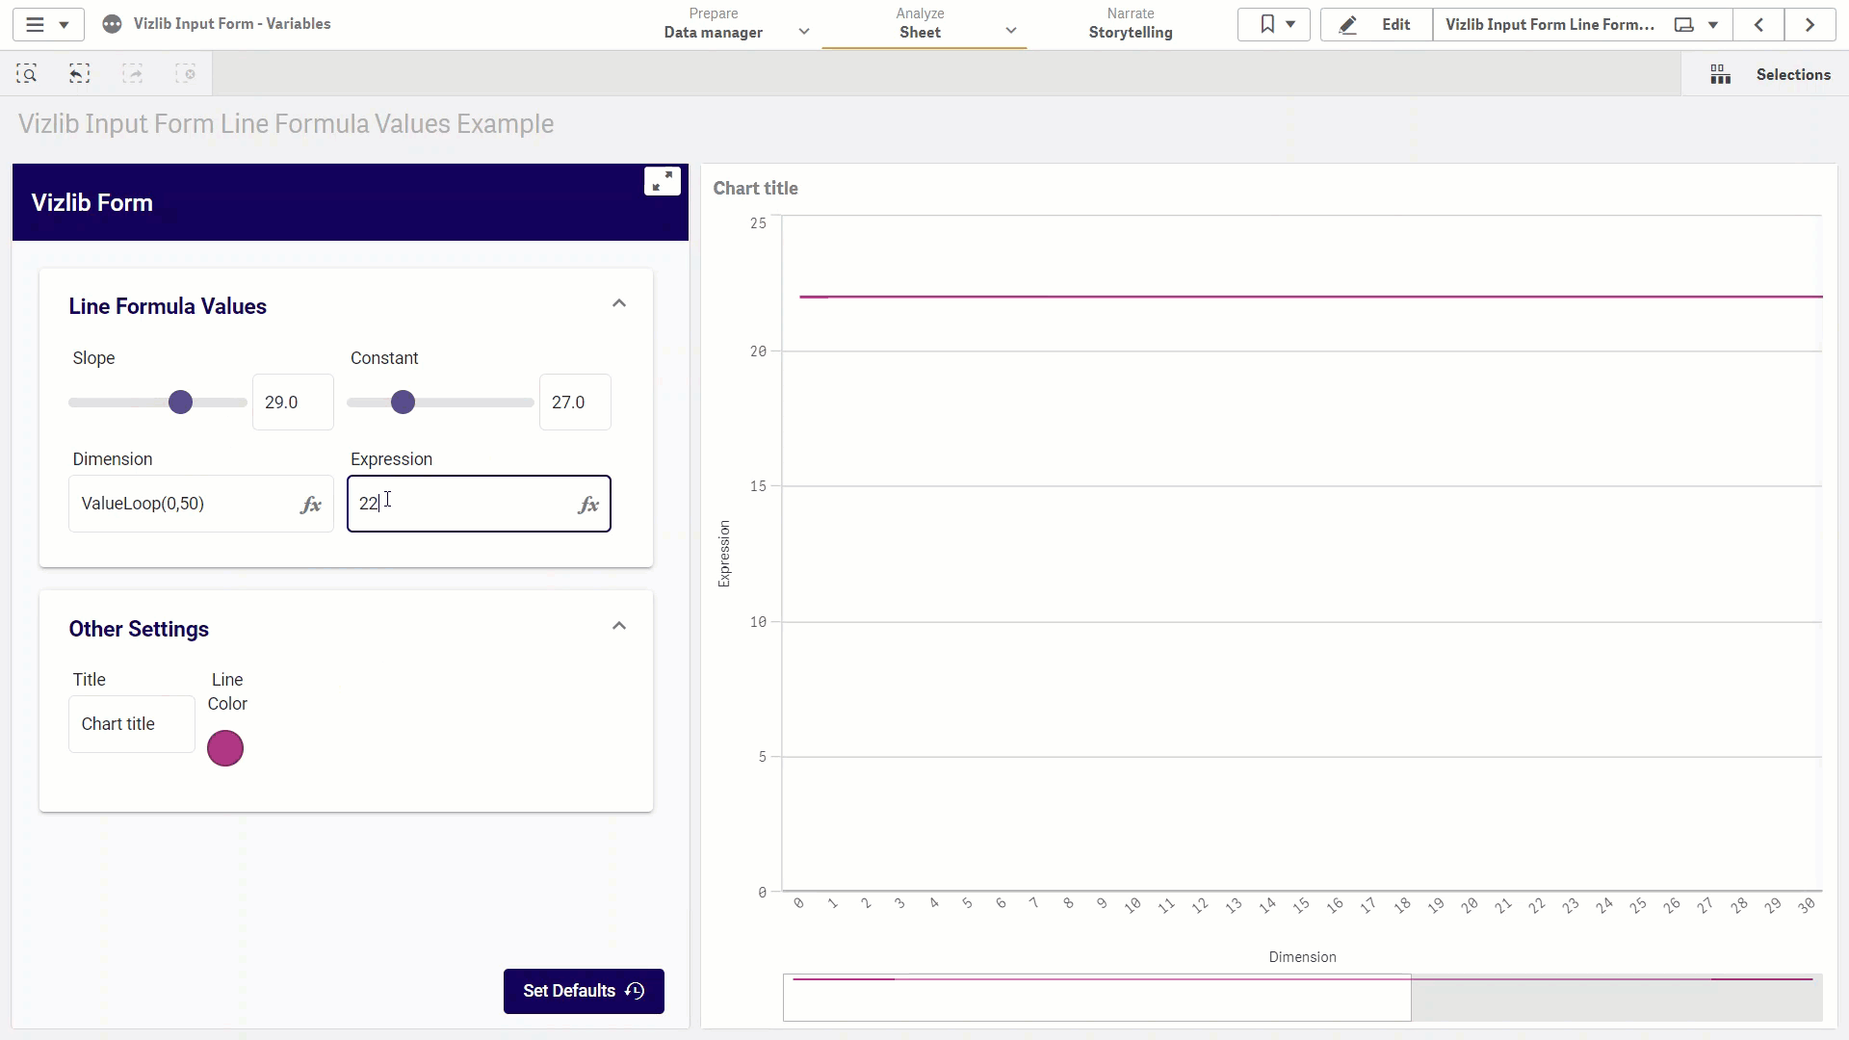This screenshot has width=1849, height=1040.
Task: Open the selections tool grid icon
Action: tap(1720, 74)
